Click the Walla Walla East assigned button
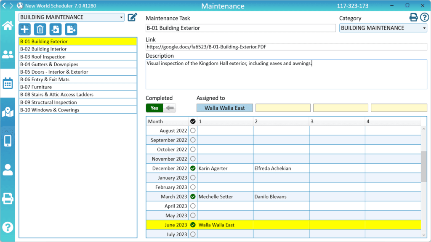The image size is (431, 242). click(225, 108)
